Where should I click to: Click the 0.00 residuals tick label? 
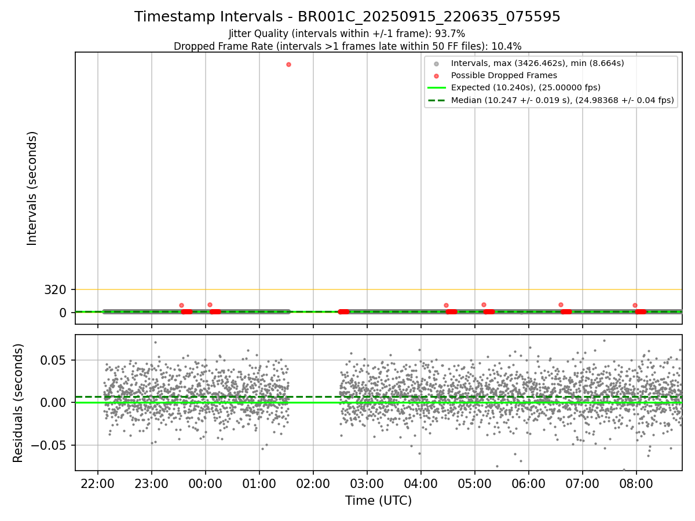coord(54,403)
